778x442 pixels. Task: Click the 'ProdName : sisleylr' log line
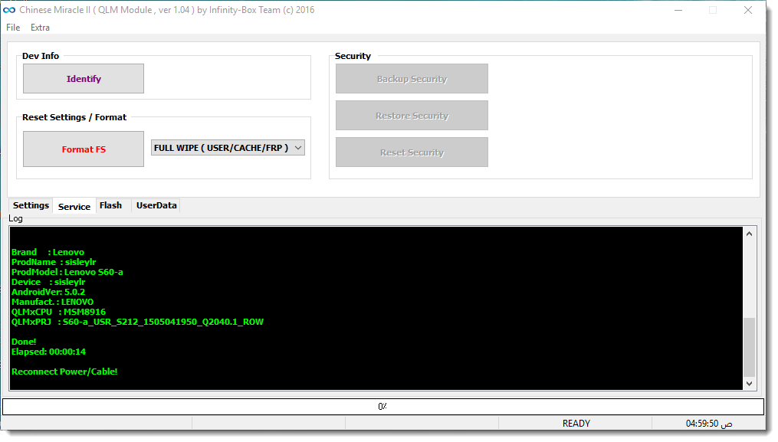tap(54, 262)
